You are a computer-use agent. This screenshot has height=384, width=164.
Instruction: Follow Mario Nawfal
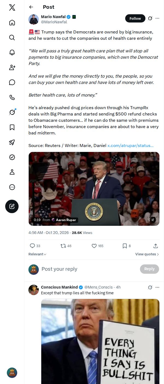point(135,18)
